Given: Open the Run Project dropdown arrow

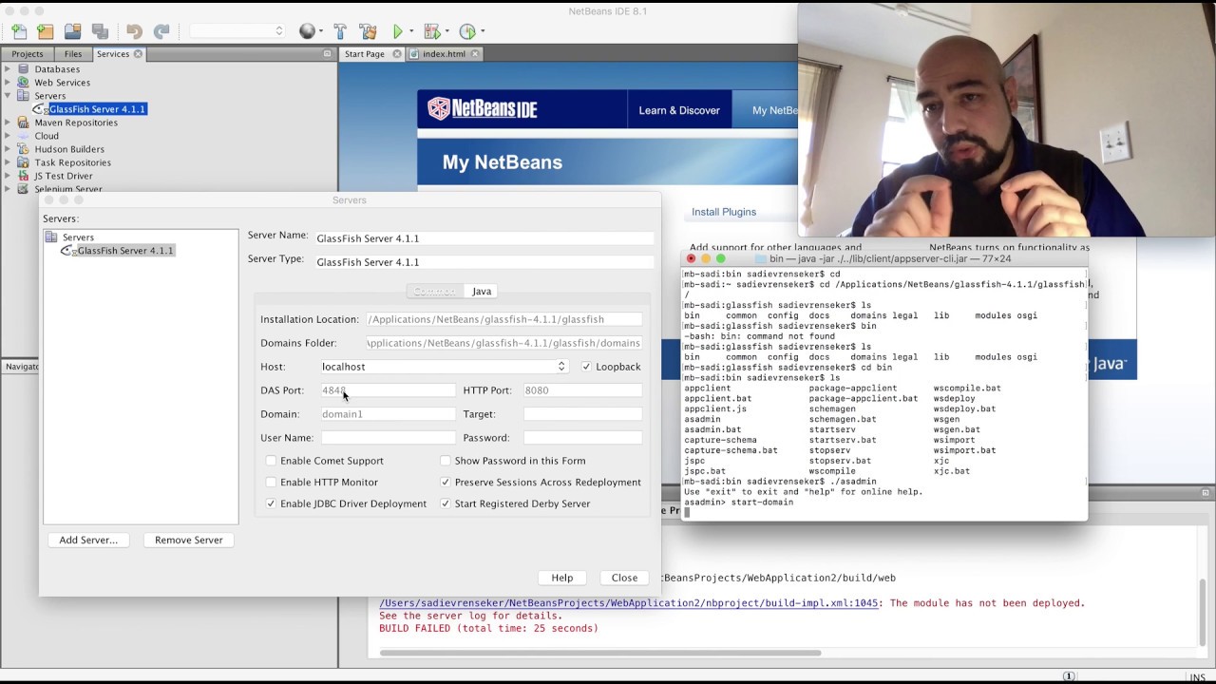Looking at the screenshot, I should (x=411, y=31).
